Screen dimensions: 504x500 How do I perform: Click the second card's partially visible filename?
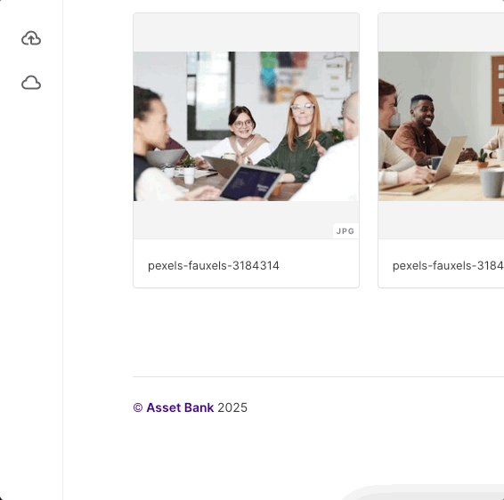point(448,266)
